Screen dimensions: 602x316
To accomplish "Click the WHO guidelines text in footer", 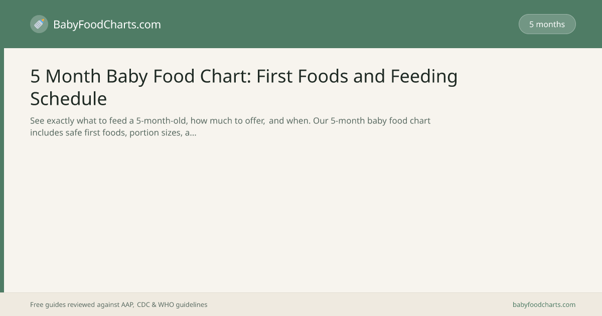I will (183, 304).
